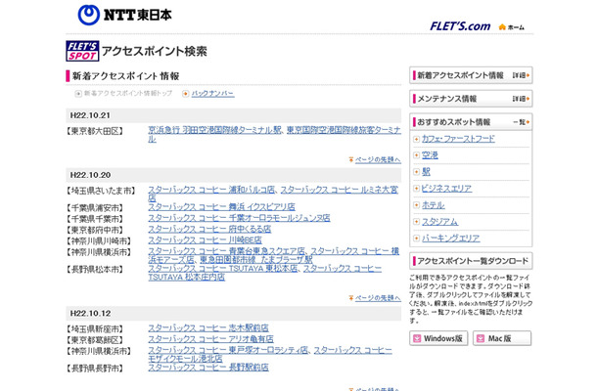Open スターバックス コーヒー 長野駅前店 link
Image resolution: width=597 pixels, height=391 pixels.
point(208,368)
